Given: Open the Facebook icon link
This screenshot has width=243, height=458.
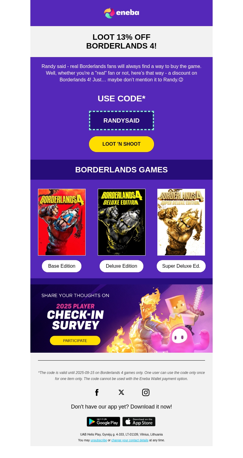Looking at the screenshot, I should (x=97, y=392).
